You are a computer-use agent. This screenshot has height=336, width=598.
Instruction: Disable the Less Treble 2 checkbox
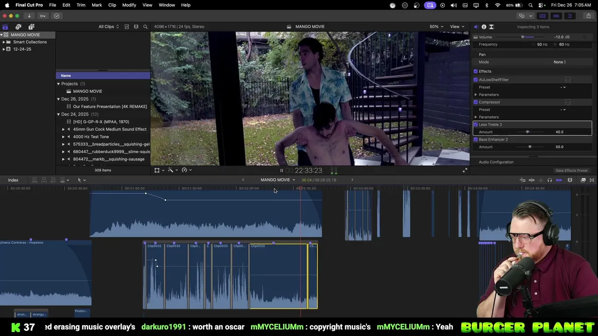[x=476, y=125]
